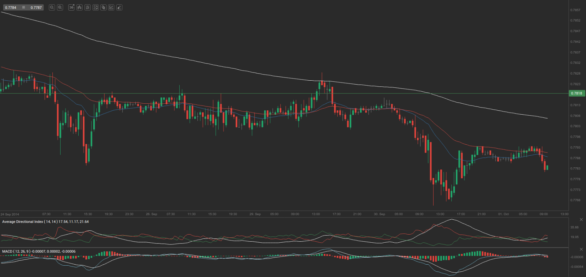Click the 0.7784 bid price
Image resolution: width=586 pixels, height=277 pixels.
click(11, 7)
